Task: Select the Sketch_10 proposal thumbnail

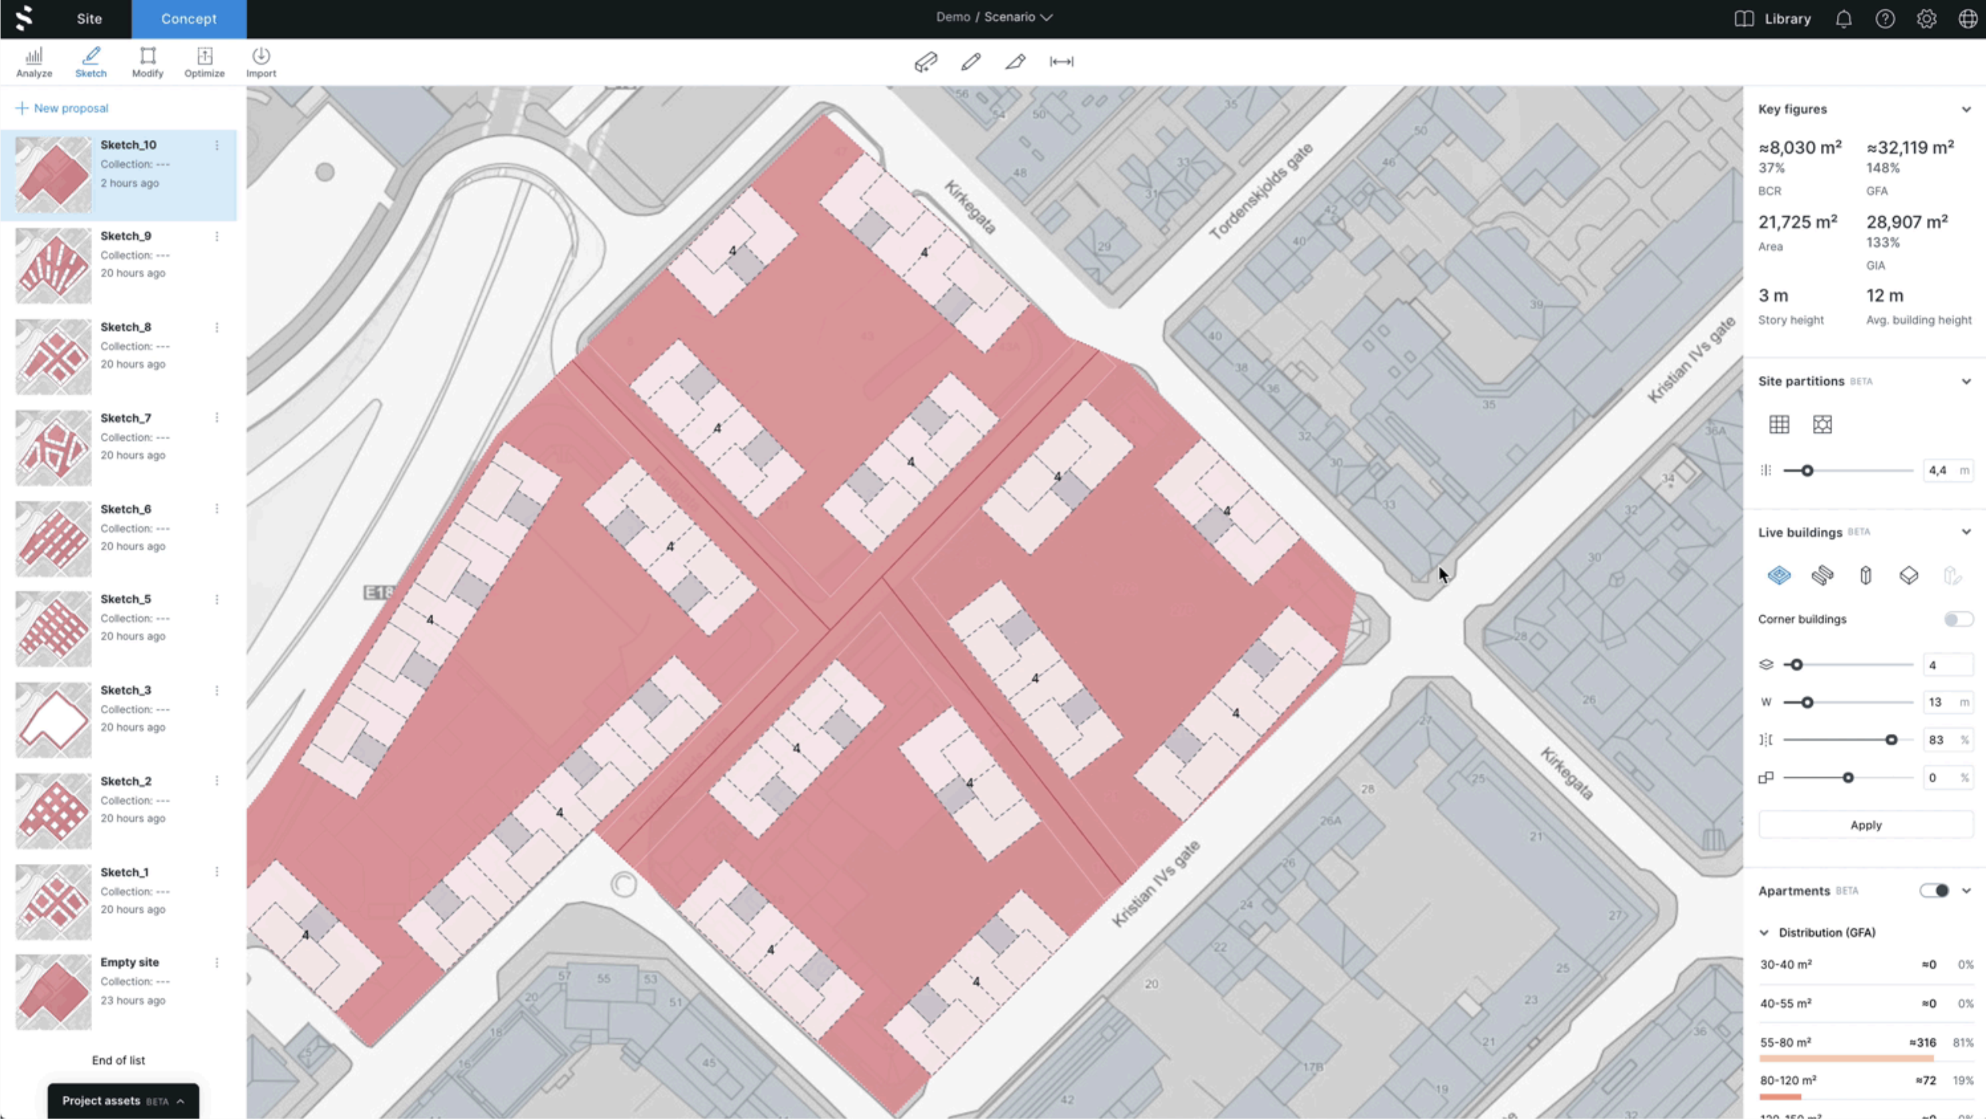Action: click(x=53, y=175)
